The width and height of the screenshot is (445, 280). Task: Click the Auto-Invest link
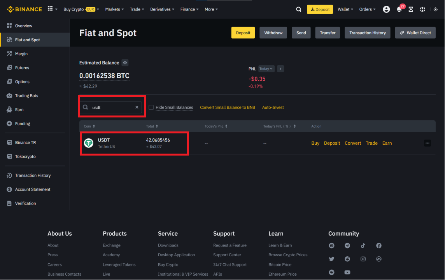pos(273,107)
